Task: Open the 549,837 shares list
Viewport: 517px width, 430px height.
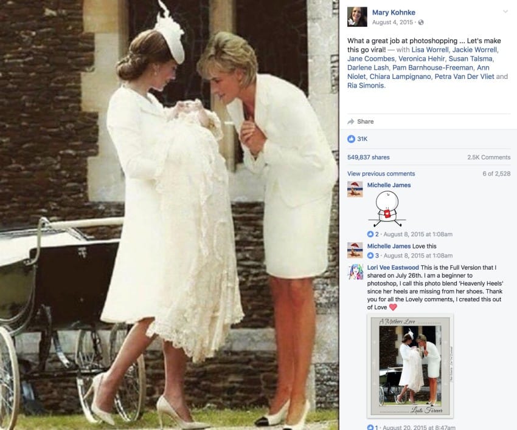Action: [x=369, y=157]
